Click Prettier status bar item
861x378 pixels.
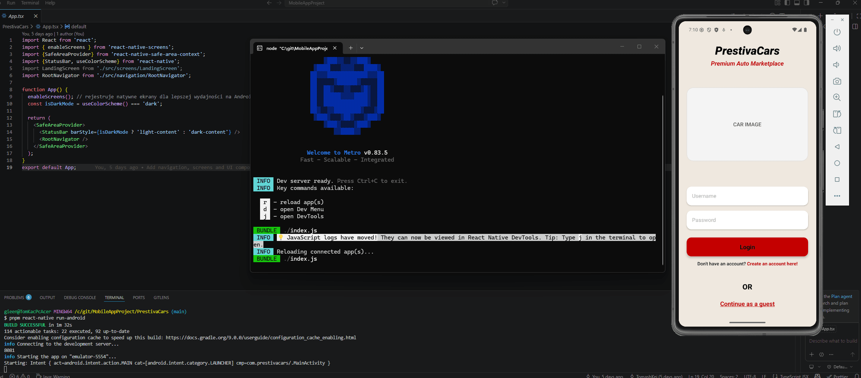837,376
